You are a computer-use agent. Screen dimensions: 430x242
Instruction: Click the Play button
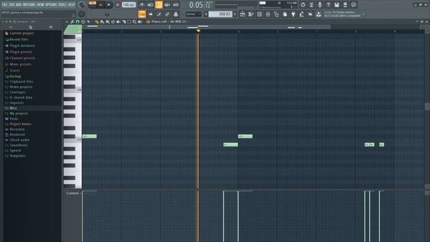point(101,5)
